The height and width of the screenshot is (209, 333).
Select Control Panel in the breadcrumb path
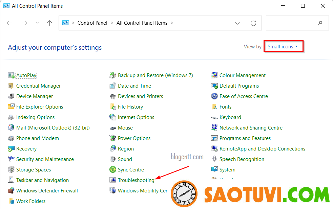(92, 23)
